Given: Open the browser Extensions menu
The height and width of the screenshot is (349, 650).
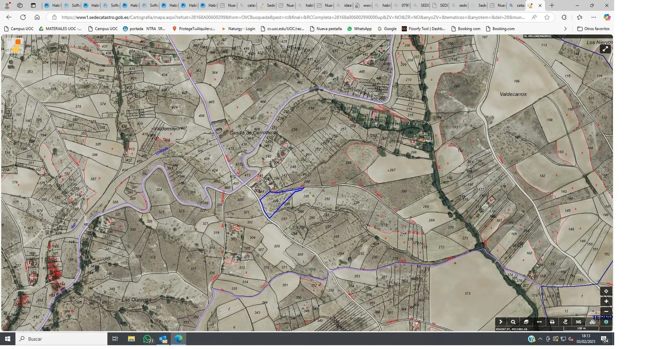Looking at the screenshot, I should (564, 17).
